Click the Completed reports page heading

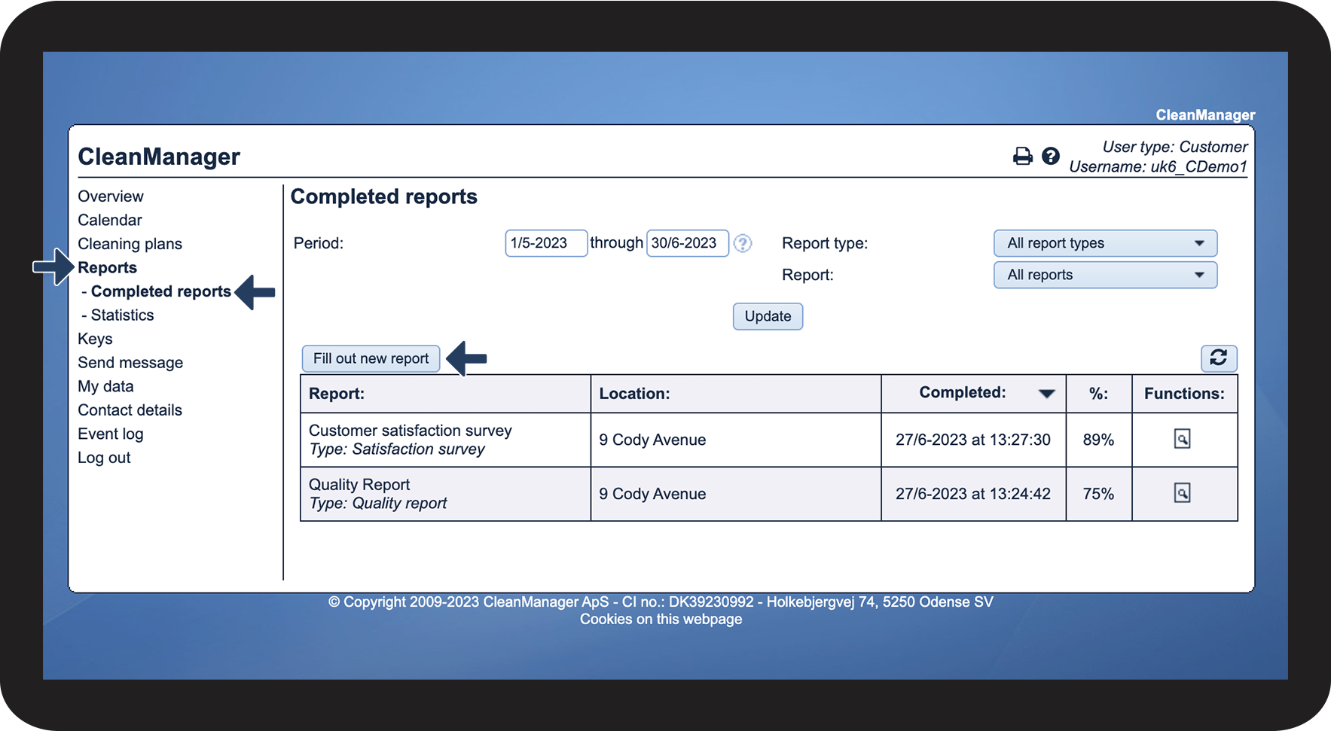point(384,196)
